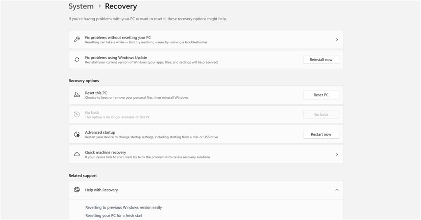Click the Go back history clock icon
The width and height of the screenshot is (421, 220).
coord(77,114)
